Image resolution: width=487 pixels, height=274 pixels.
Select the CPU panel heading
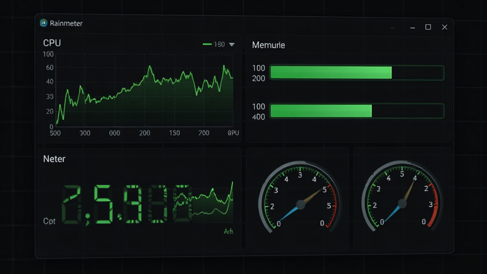coord(52,43)
